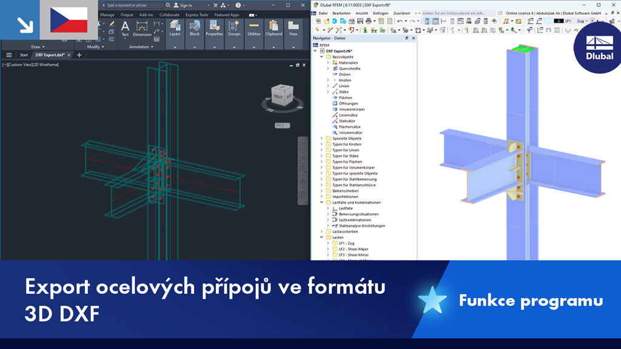Click Sign In in AutoCAD title bar
The width and height of the screenshot is (621, 349).
183,5
